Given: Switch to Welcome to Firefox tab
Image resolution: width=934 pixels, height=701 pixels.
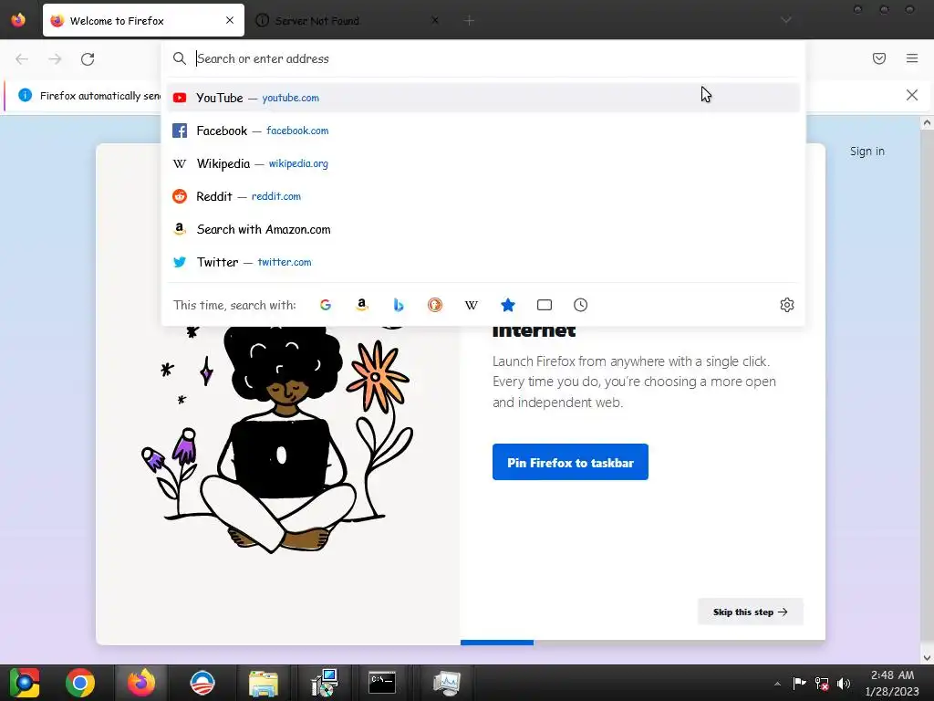Looking at the screenshot, I should pyautogui.click(x=143, y=20).
